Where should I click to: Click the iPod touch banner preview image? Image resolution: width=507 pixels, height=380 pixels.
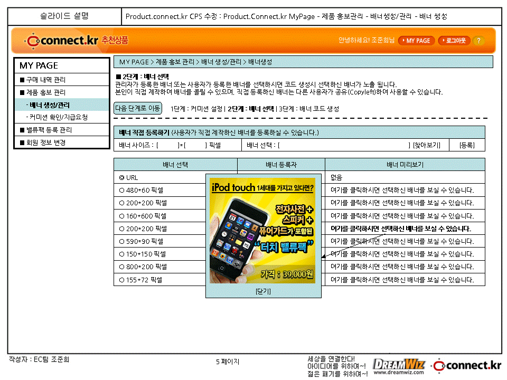pos(262,231)
